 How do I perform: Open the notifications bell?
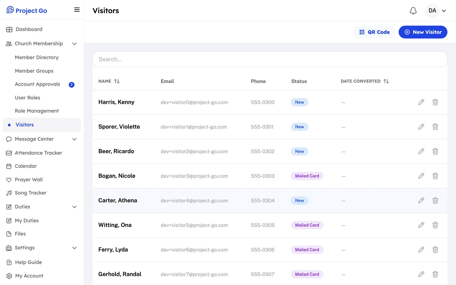413,11
